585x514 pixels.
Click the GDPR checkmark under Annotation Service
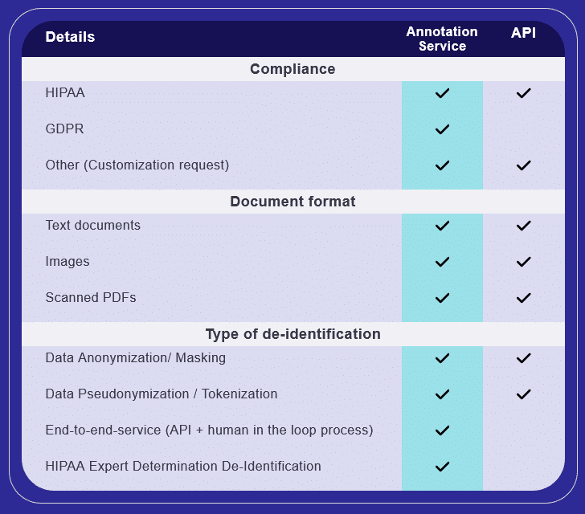click(442, 129)
